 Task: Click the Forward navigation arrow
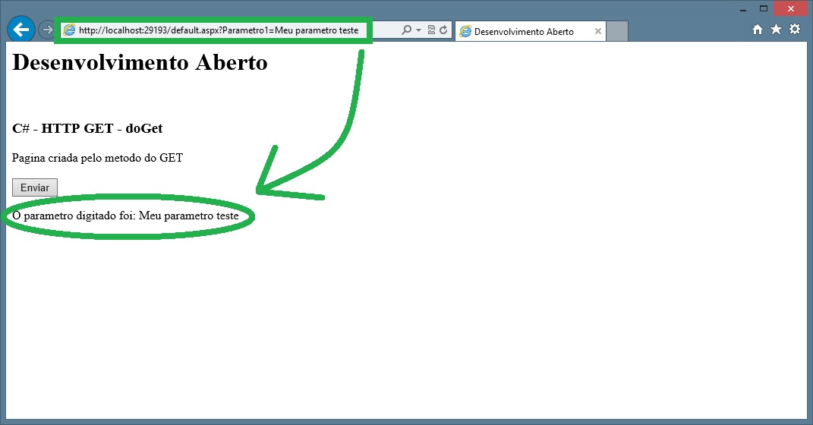(46, 30)
